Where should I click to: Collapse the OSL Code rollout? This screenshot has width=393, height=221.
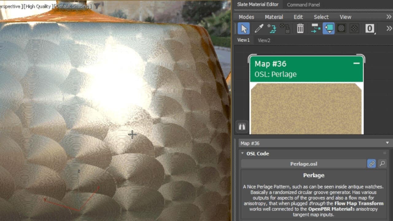click(x=243, y=153)
